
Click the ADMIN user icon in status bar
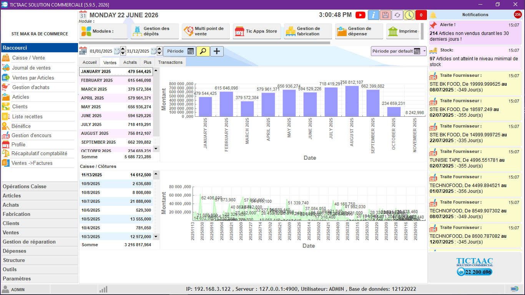6,289
